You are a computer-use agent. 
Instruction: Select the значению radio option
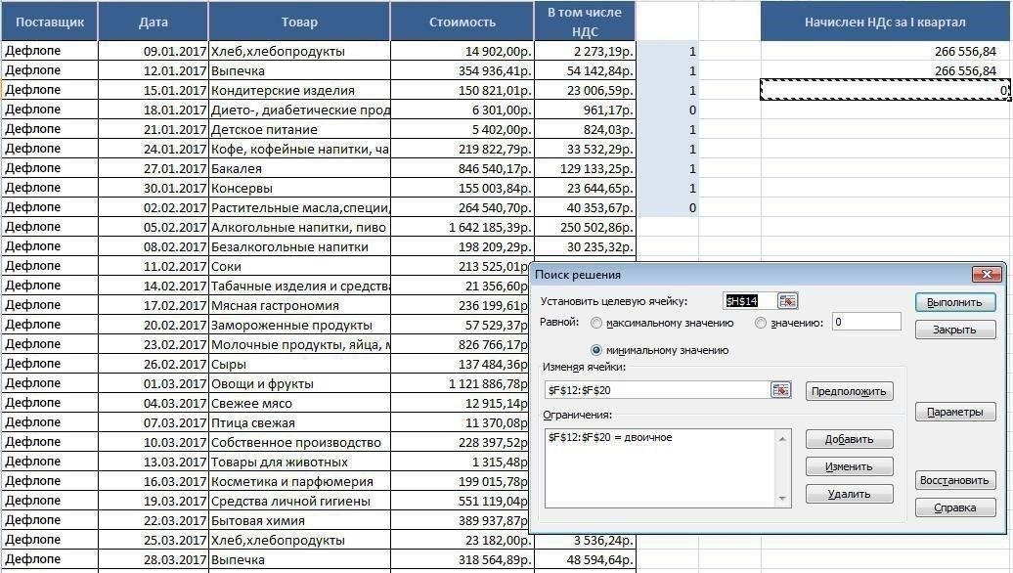[761, 323]
